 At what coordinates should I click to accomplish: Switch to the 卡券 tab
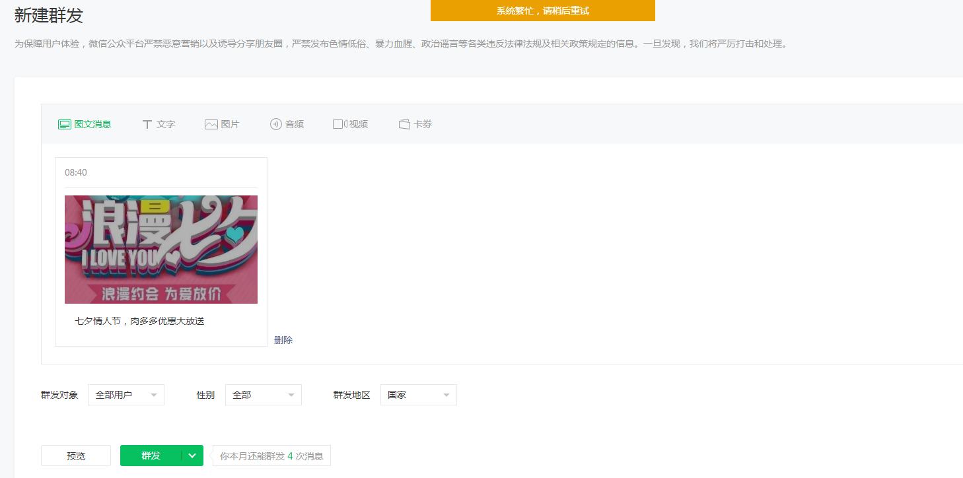415,124
